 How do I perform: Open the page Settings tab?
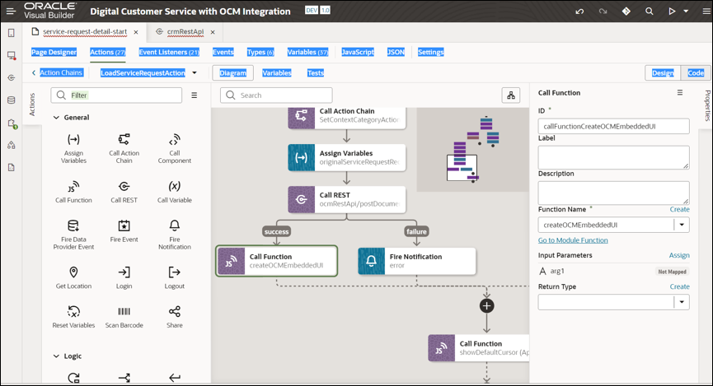[430, 52]
